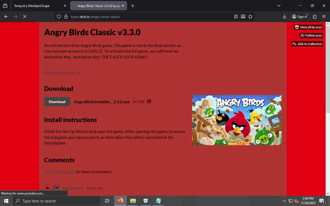Show hidden system tray icons

tap(284, 201)
